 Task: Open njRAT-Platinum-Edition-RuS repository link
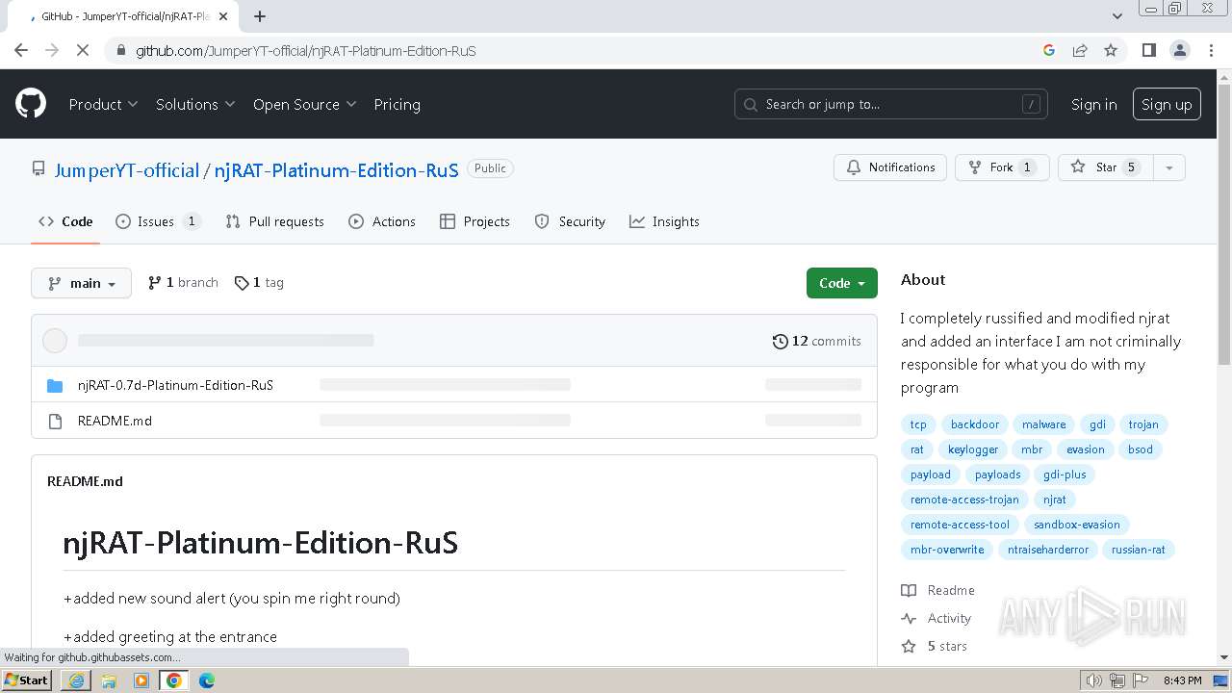point(336,170)
